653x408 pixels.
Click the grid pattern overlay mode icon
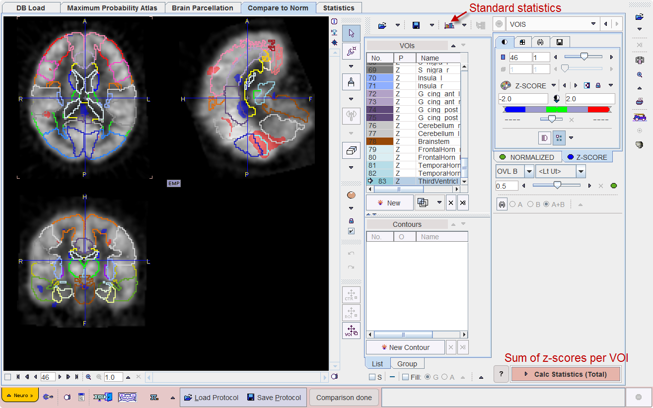click(559, 137)
